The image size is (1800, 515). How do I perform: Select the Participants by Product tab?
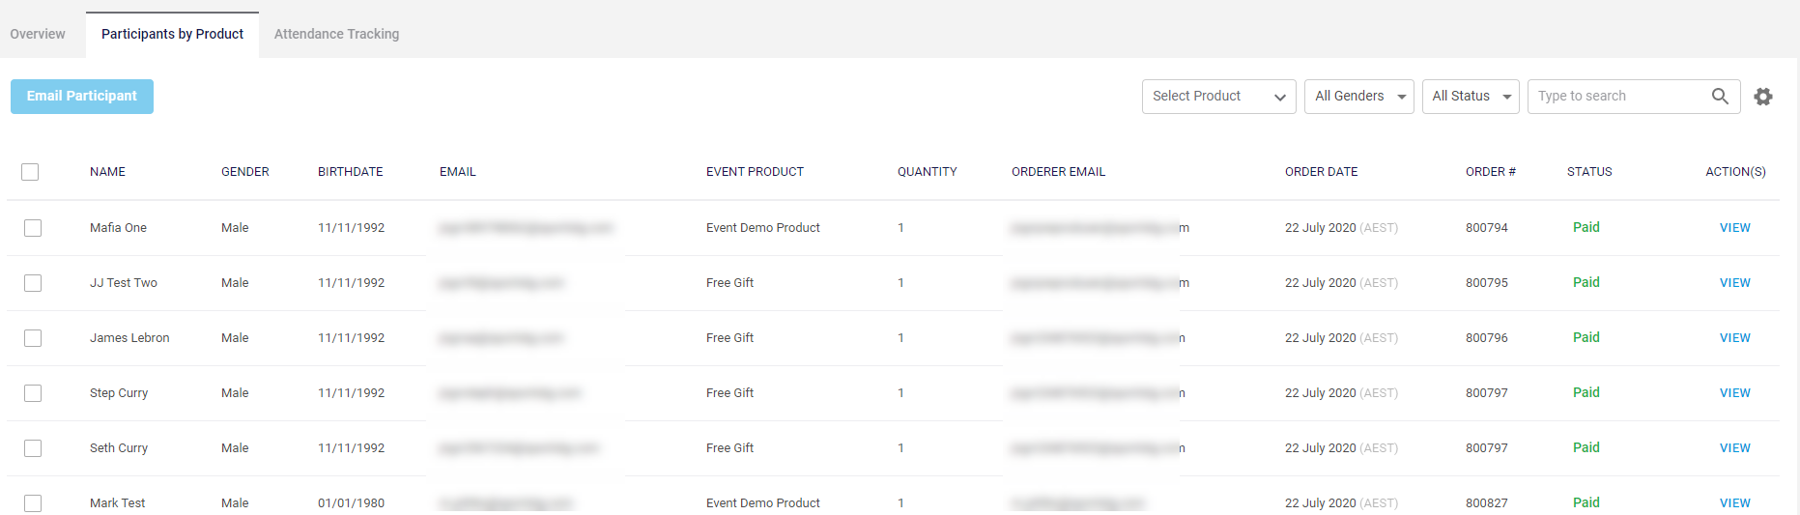click(172, 34)
